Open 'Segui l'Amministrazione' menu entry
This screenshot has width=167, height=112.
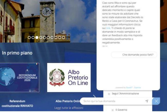coord(125,94)
